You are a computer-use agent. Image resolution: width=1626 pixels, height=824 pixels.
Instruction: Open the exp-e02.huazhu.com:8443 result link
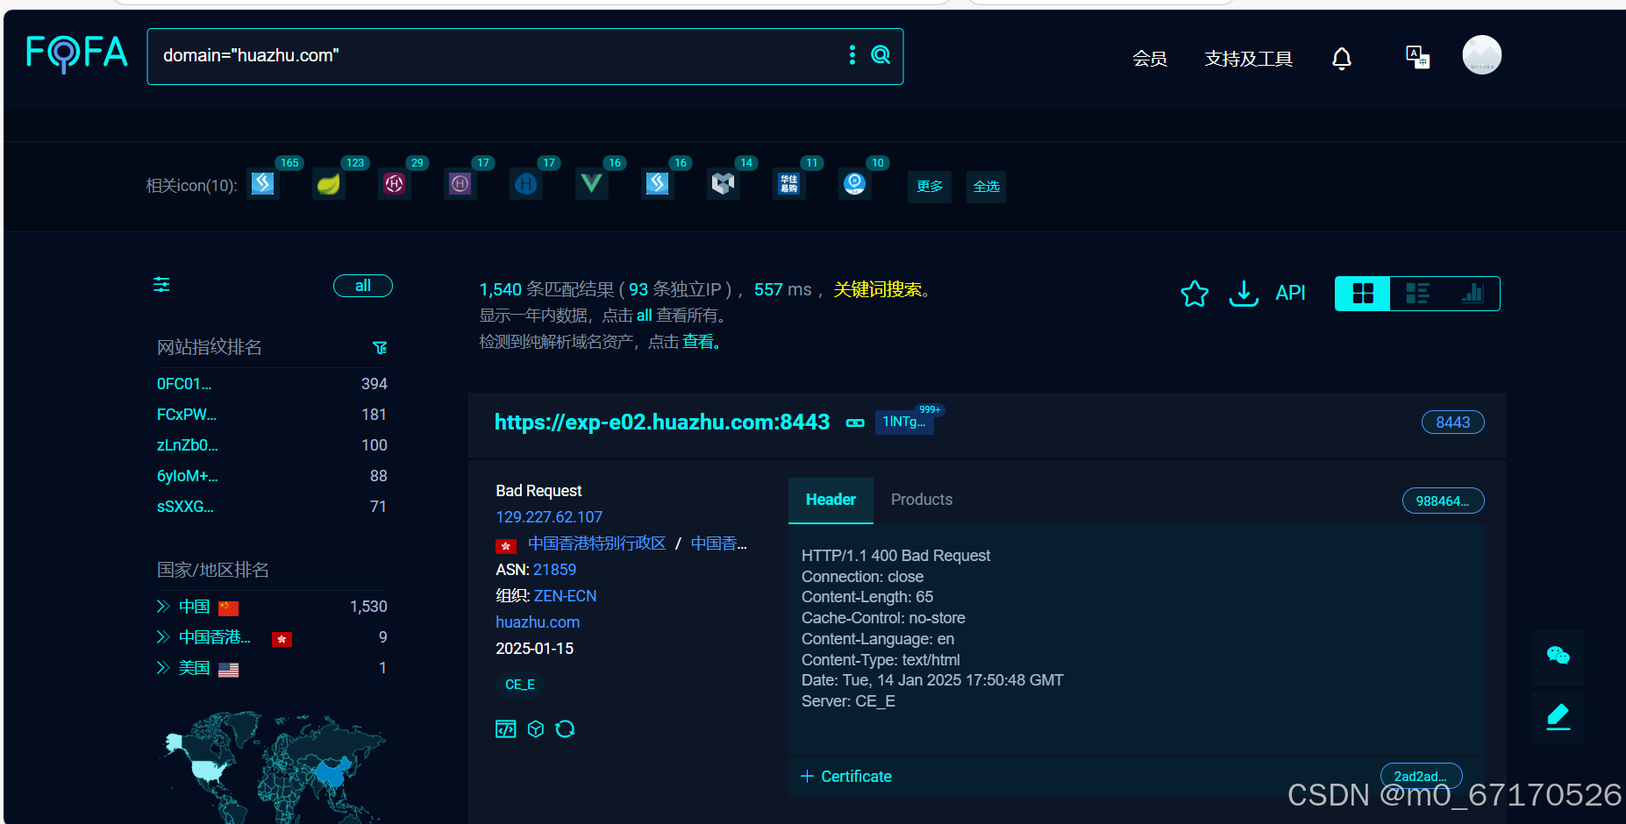[662, 423]
